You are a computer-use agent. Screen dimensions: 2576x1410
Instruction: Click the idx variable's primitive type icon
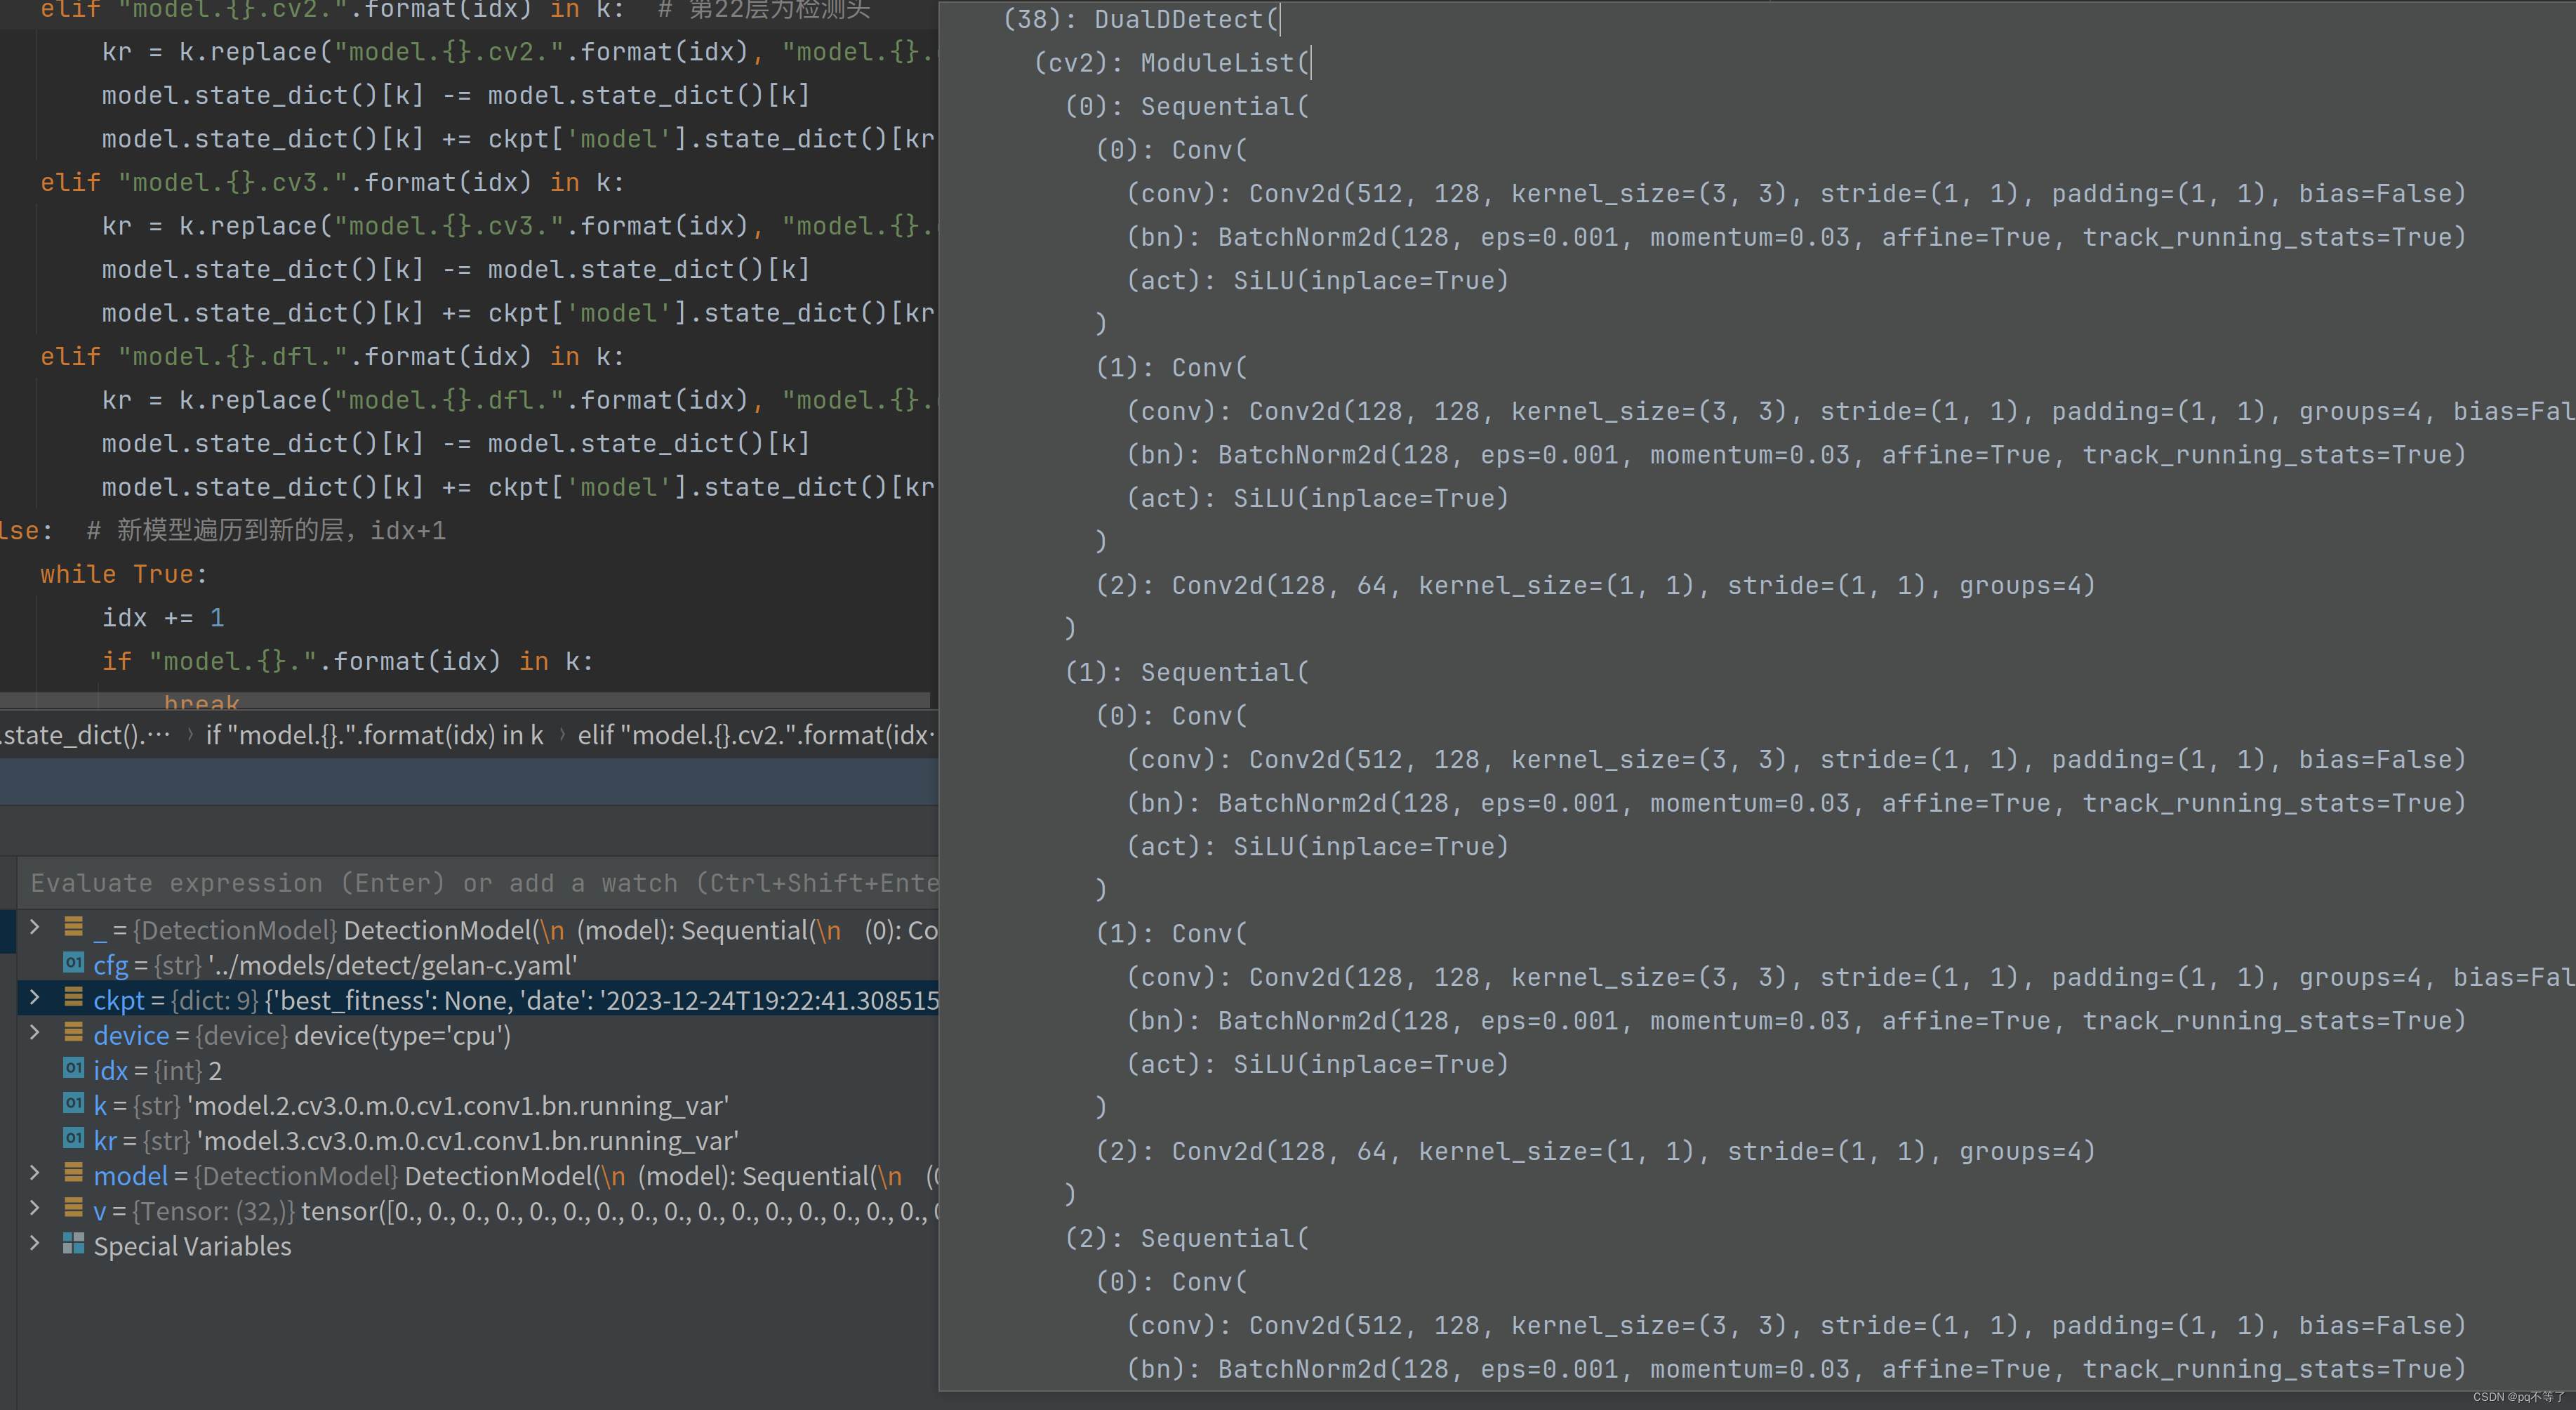tap(73, 1068)
